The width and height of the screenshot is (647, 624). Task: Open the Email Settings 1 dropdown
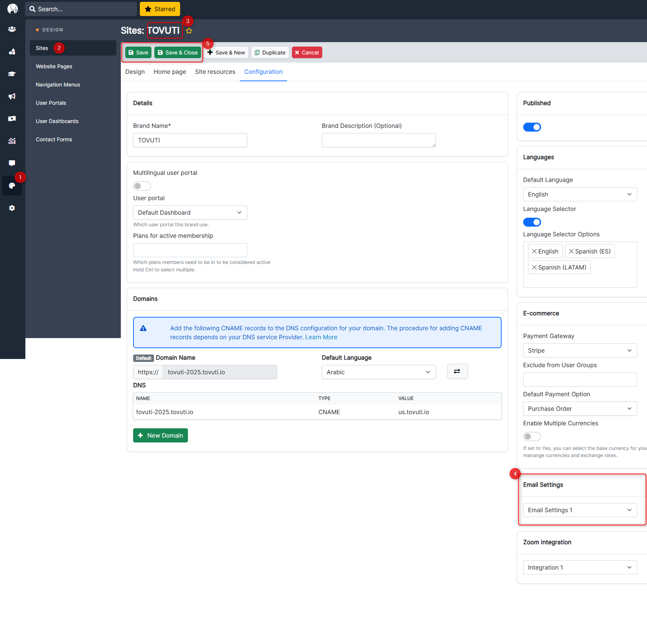click(x=580, y=510)
